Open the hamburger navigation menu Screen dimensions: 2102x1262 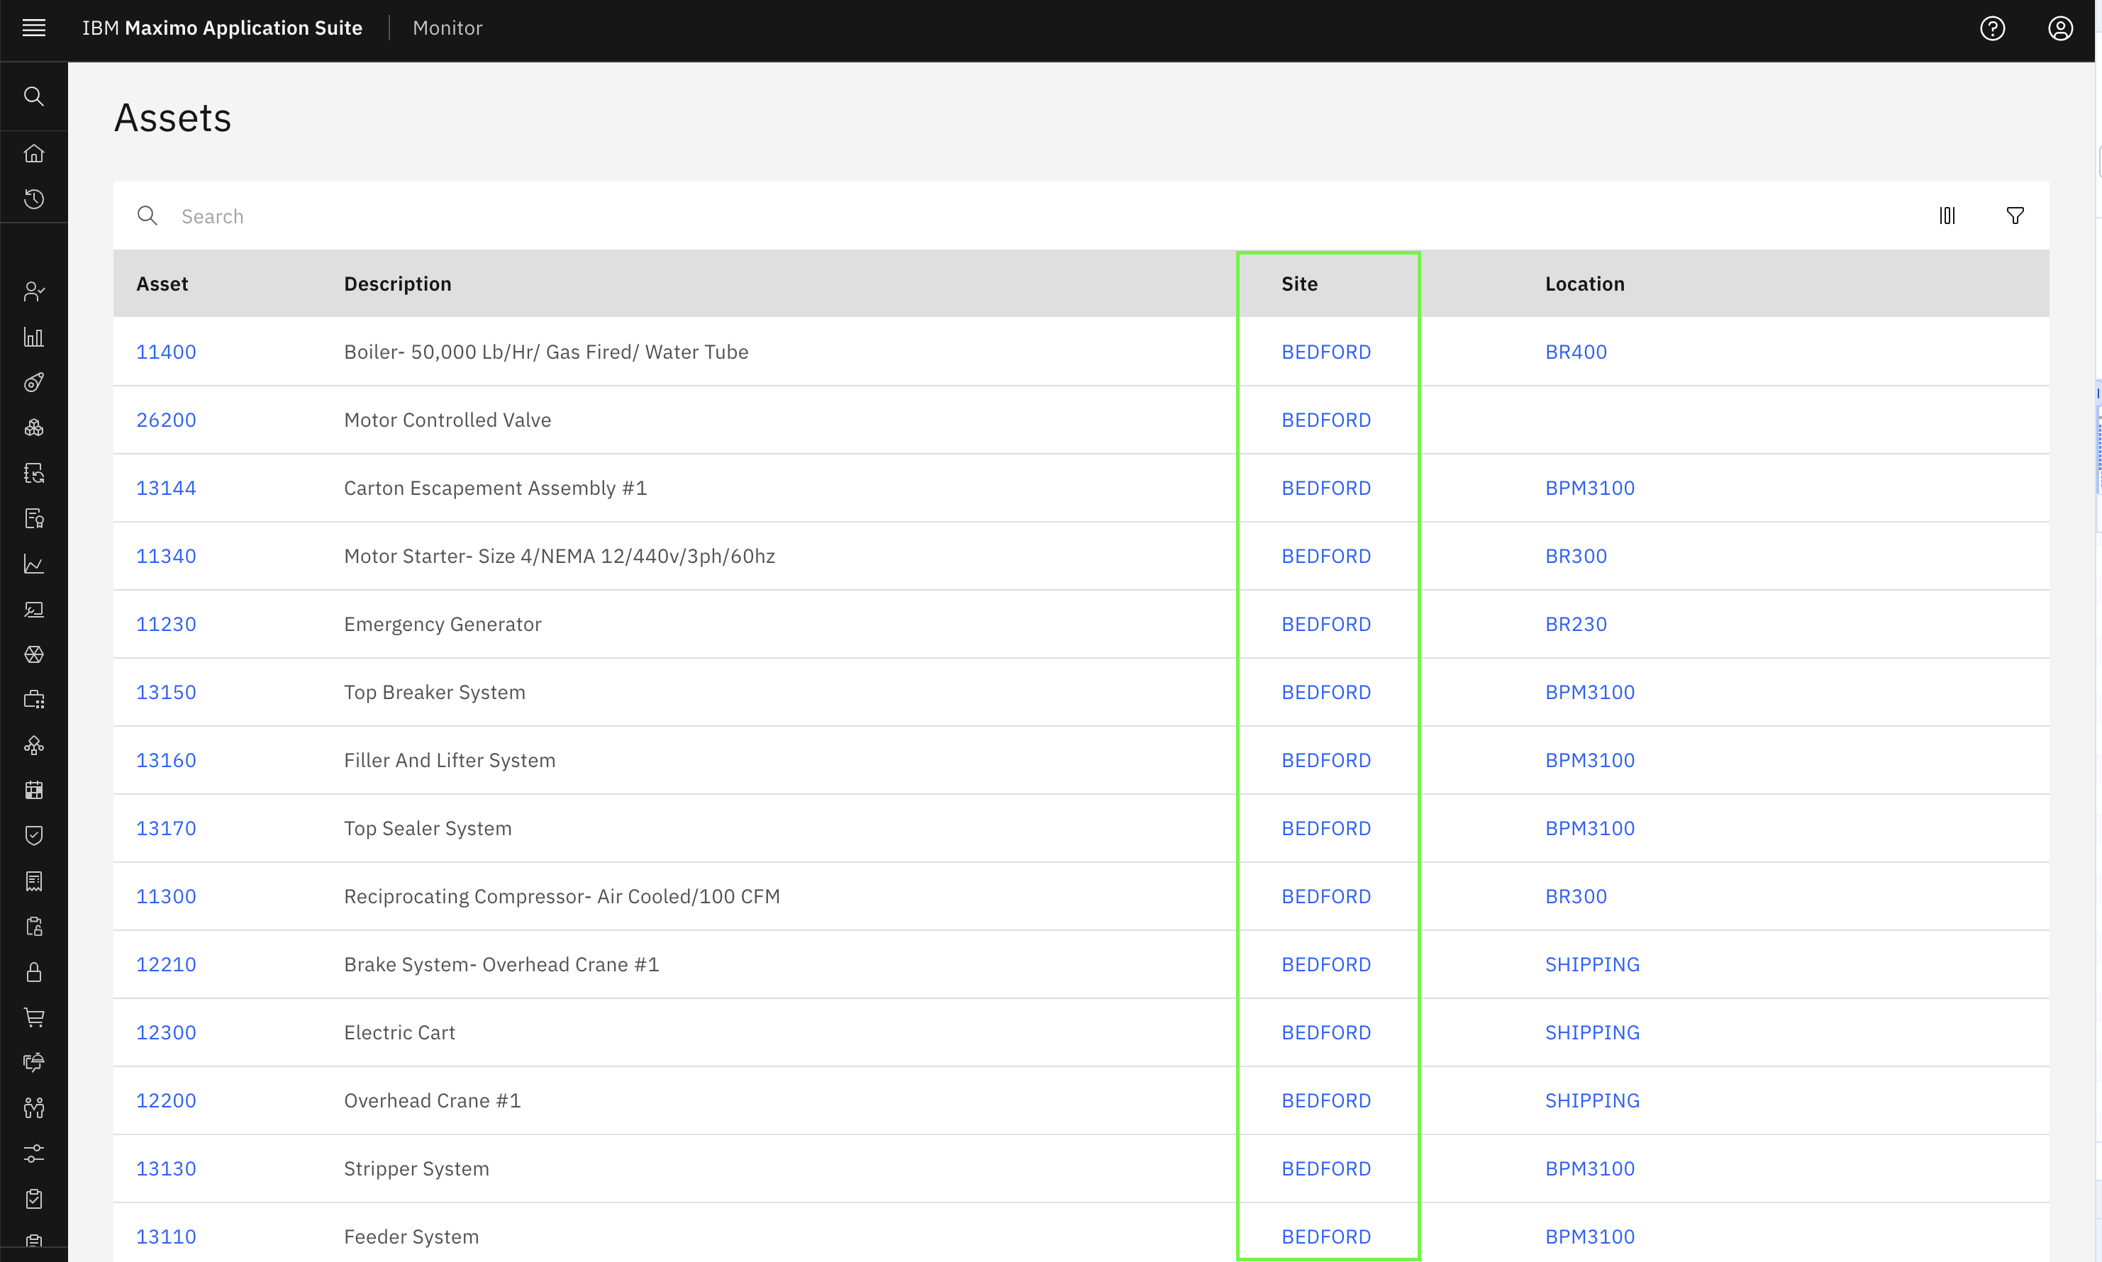point(34,28)
